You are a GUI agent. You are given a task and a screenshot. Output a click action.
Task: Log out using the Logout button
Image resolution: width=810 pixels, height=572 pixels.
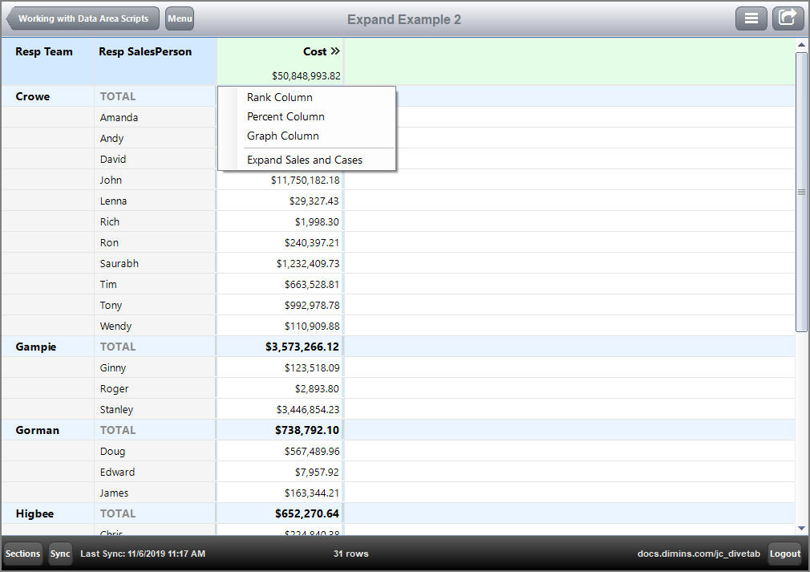click(x=784, y=554)
